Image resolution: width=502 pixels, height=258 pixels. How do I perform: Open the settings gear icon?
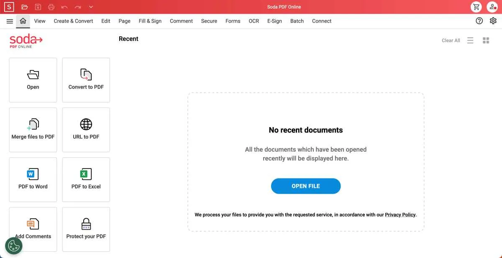click(x=493, y=21)
